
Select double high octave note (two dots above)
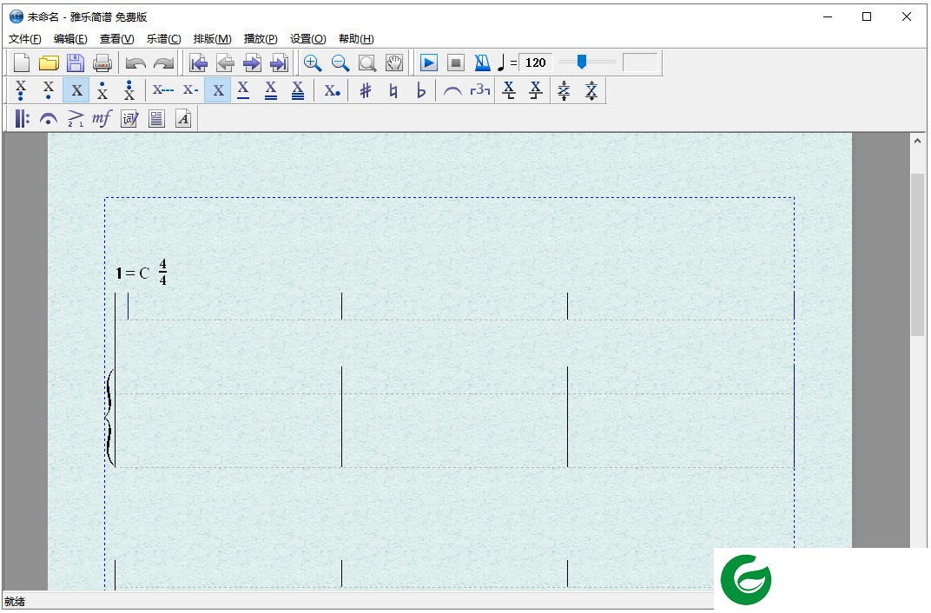[x=129, y=90]
